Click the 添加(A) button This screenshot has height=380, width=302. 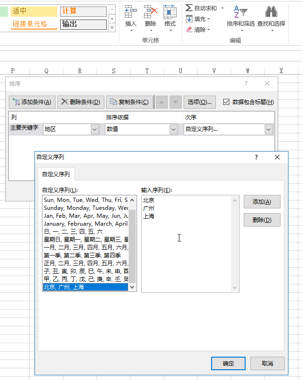click(x=262, y=201)
